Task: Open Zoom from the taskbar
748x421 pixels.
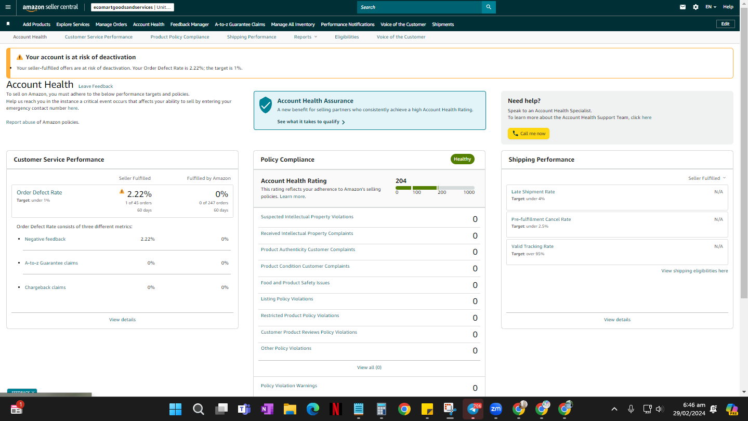Action: tap(496, 409)
